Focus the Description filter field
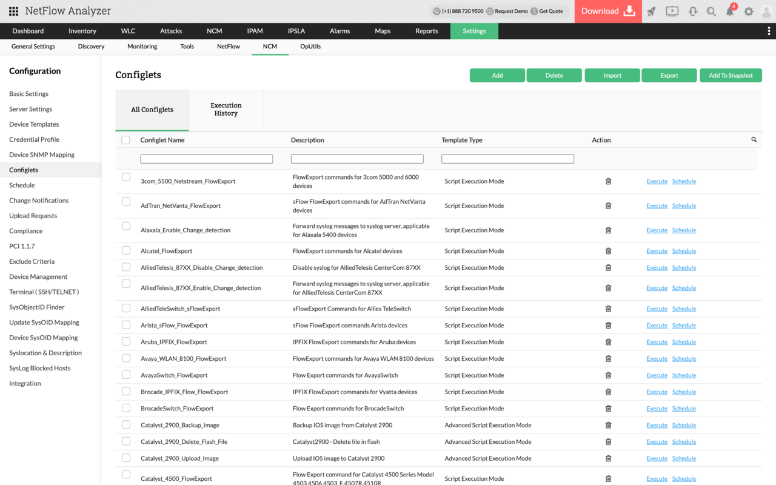Viewport: 776px width, 485px height. 357,159
